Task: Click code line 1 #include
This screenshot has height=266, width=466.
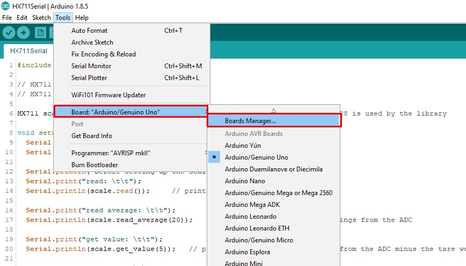Action: (x=34, y=65)
